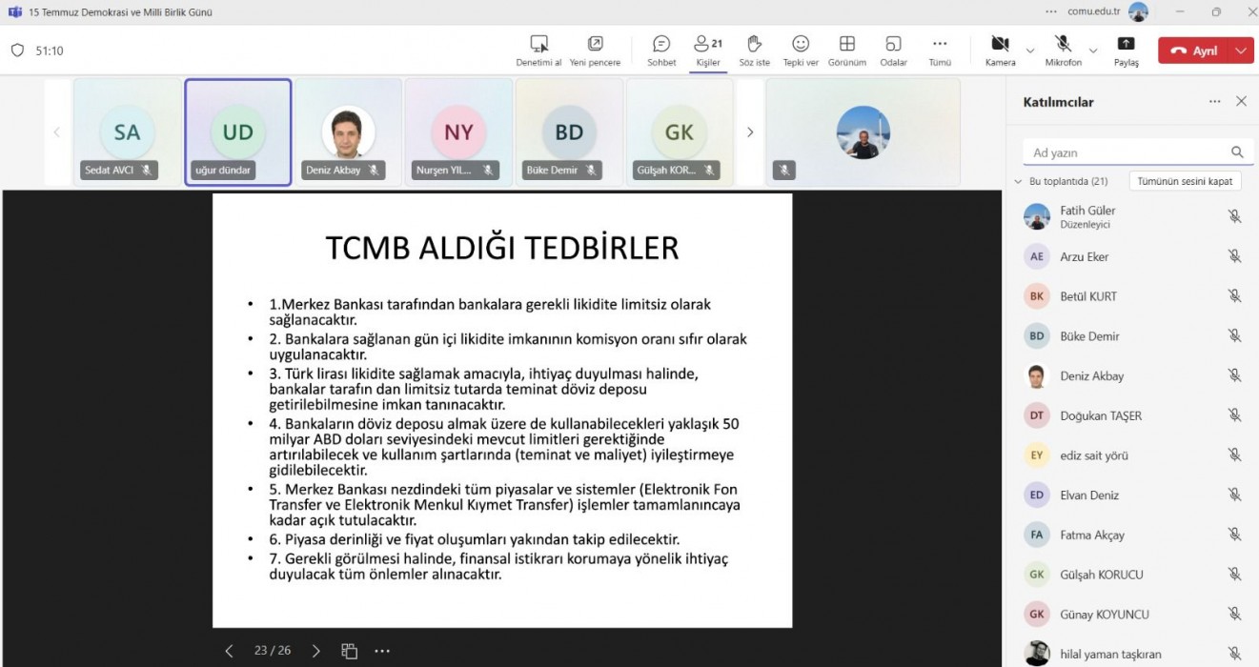
Task: Click mic icon beside Doğukan TAŞER
Action: (x=1234, y=415)
